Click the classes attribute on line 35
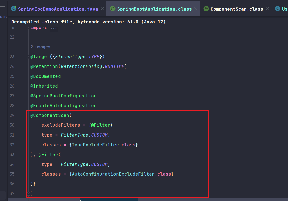288x201 pixels. tap(51, 174)
